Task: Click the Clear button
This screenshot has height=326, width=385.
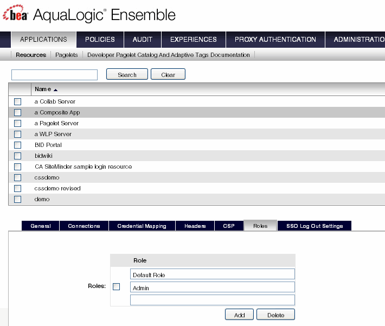Action: pyautogui.click(x=168, y=74)
